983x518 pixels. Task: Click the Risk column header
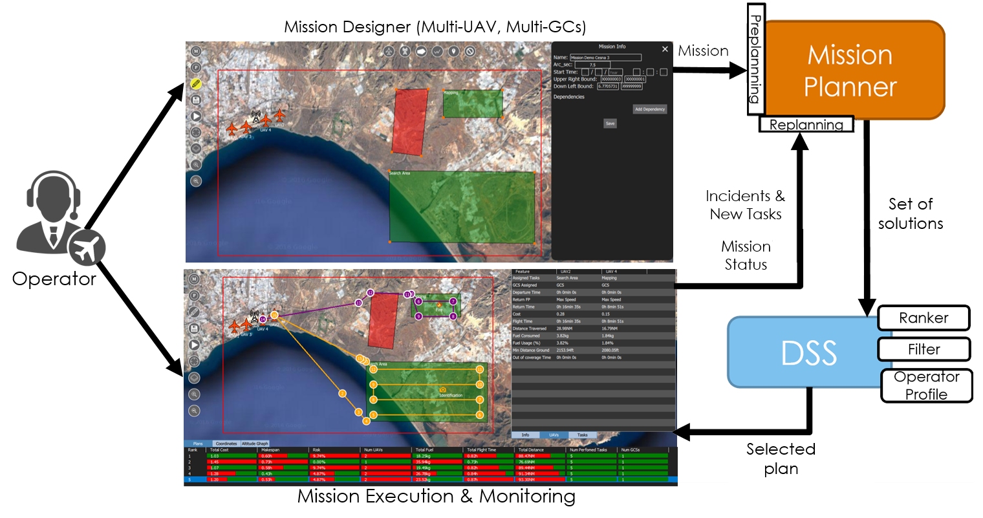pos(335,449)
